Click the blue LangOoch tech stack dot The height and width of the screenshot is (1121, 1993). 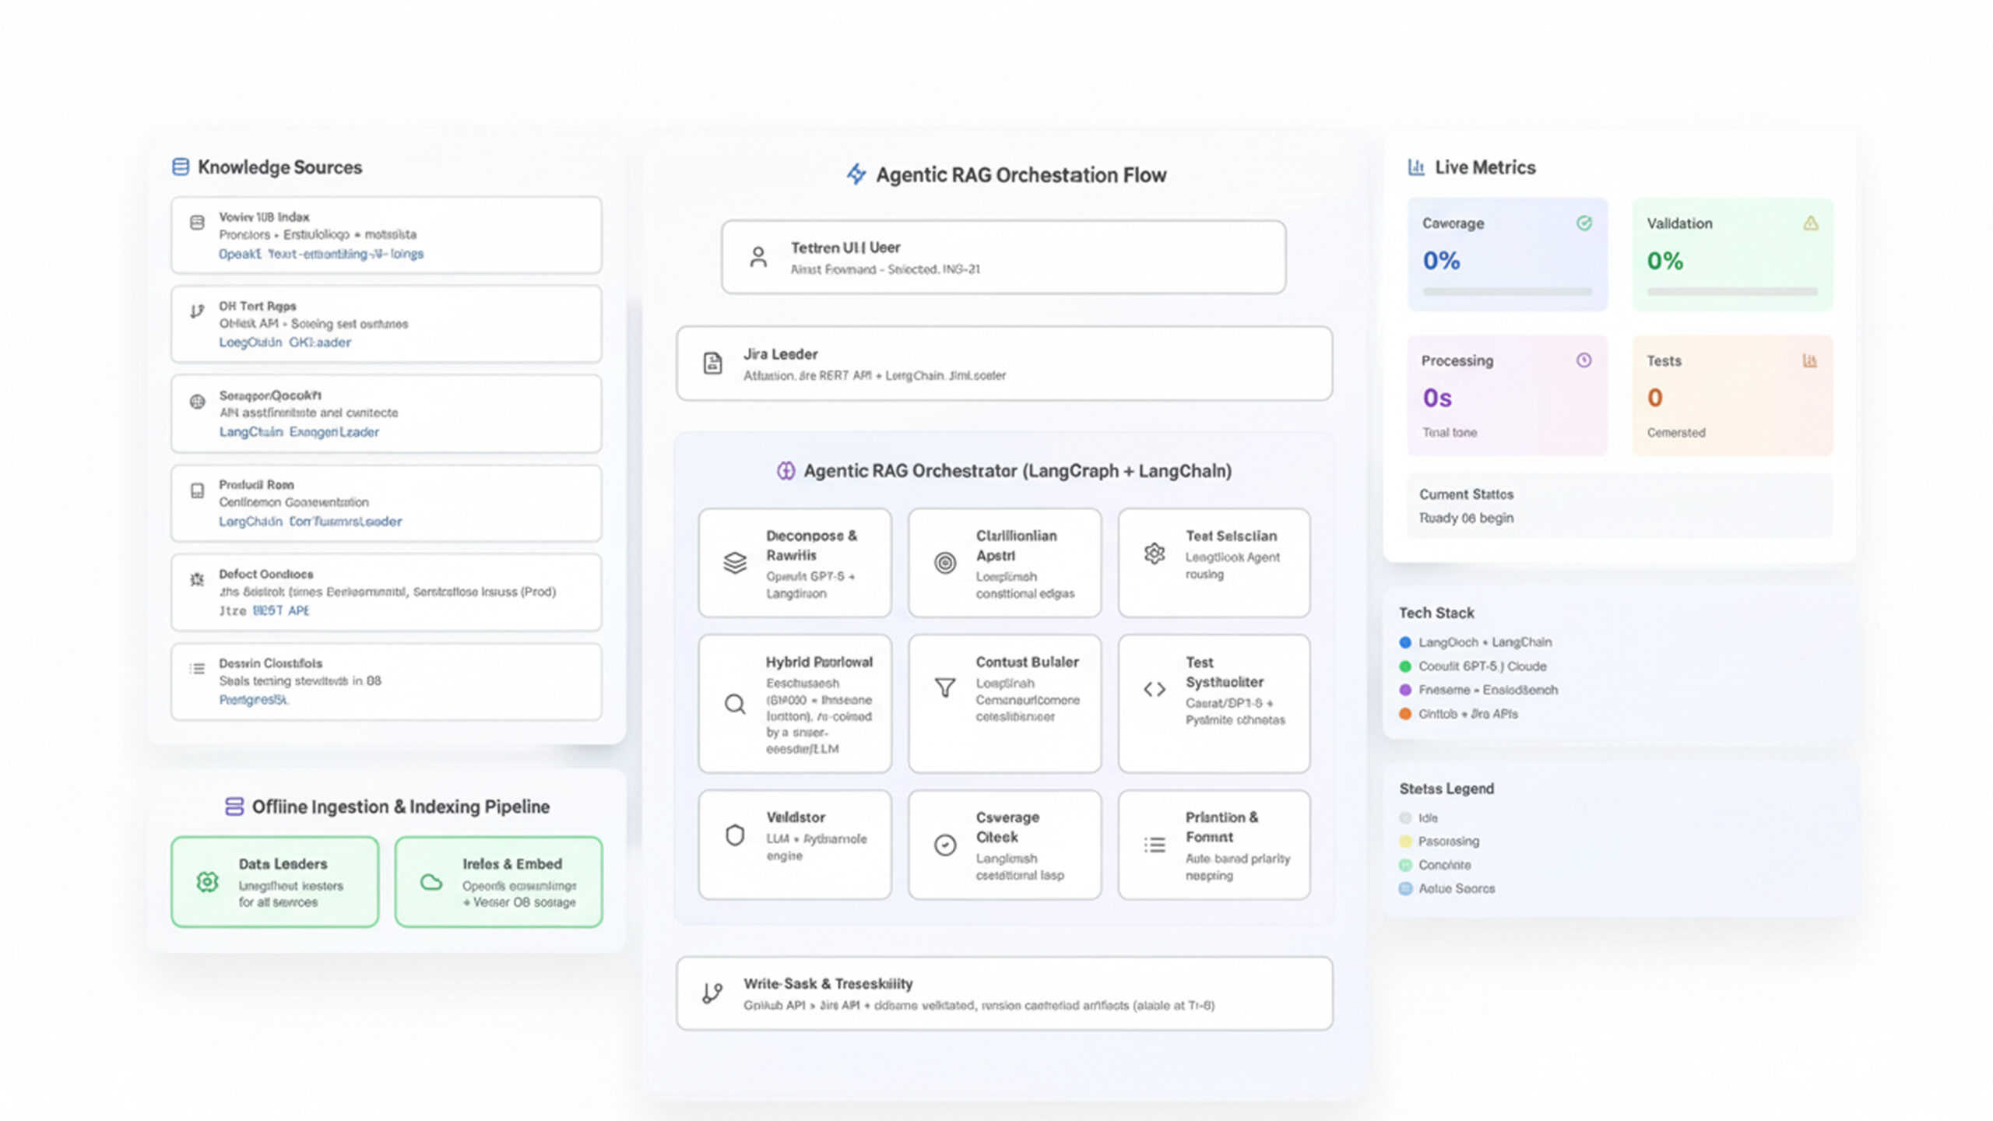[x=1405, y=642]
